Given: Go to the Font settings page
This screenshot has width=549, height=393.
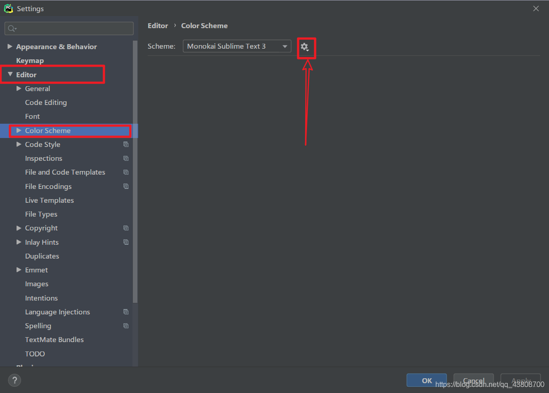Looking at the screenshot, I should 33,116.
